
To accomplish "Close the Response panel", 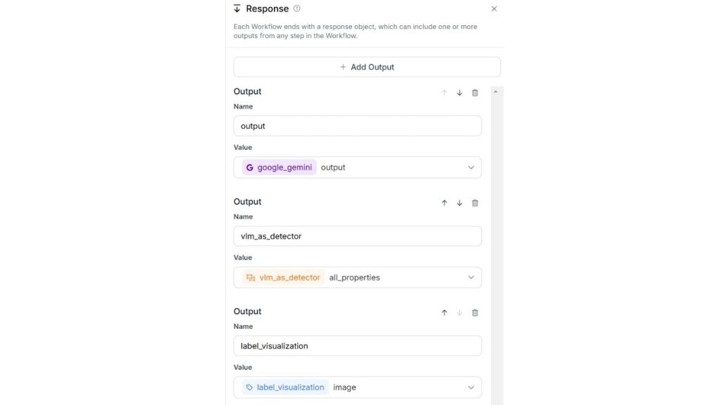I will point(494,9).
